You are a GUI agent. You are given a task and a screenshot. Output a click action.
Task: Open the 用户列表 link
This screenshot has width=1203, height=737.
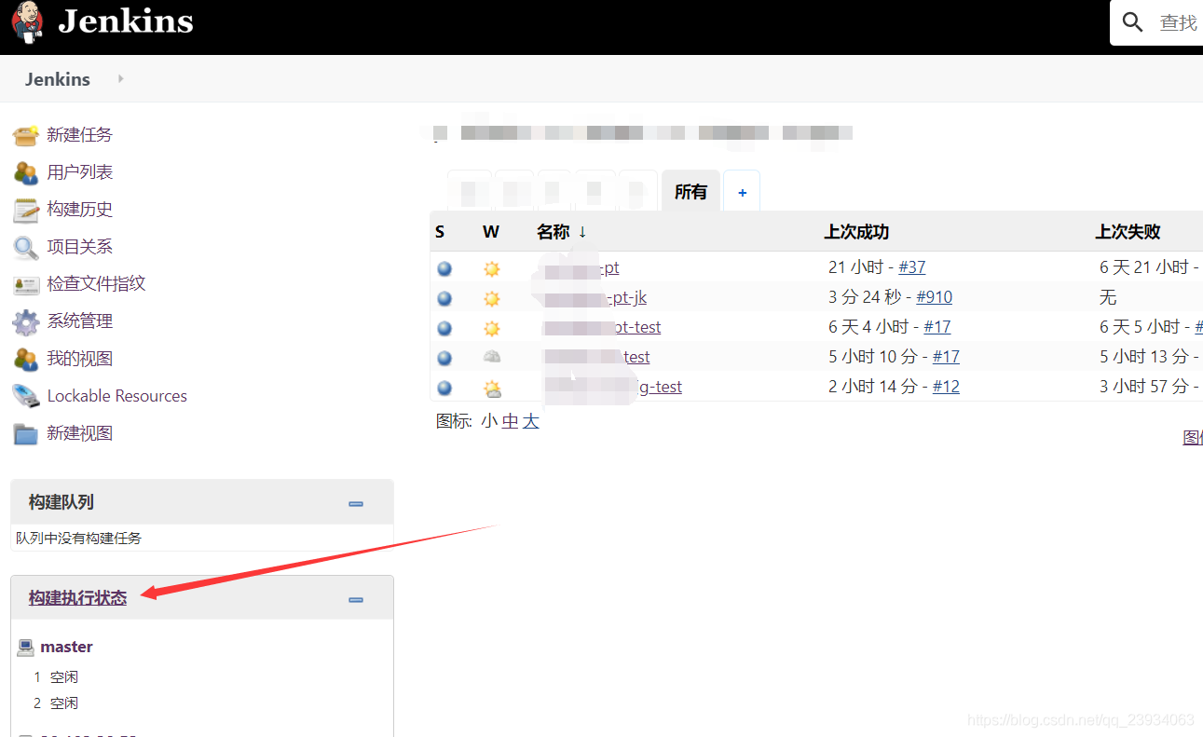click(x=80, y=172)
